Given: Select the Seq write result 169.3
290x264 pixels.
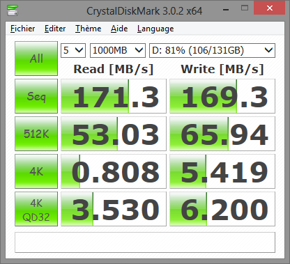Looking at the screenshot, I should point(222,96).
